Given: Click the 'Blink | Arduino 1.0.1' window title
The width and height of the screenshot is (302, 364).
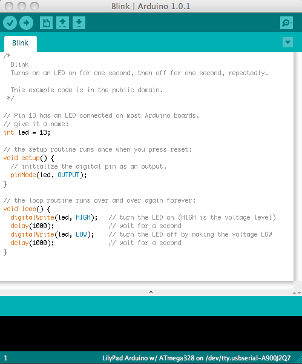Looking at the screenshot, I should point(151,6).
